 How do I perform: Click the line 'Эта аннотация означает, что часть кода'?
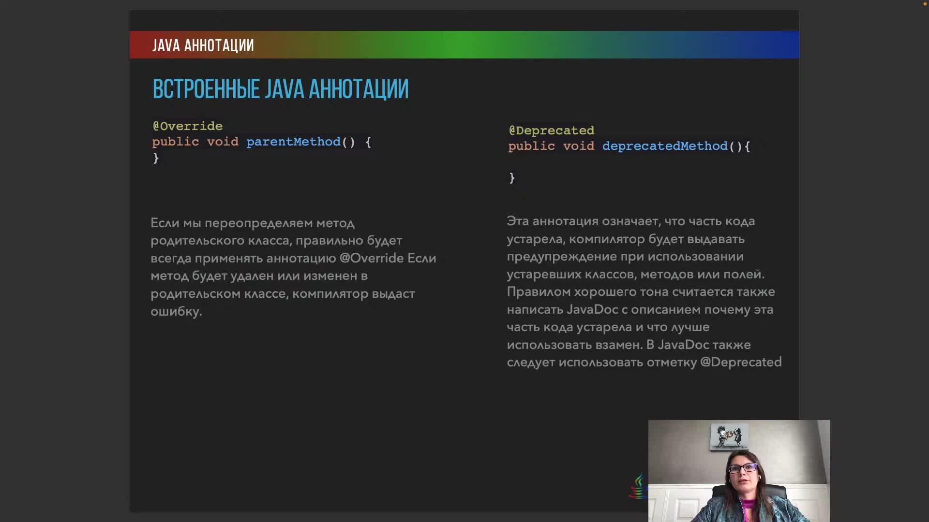click(631, 221)
